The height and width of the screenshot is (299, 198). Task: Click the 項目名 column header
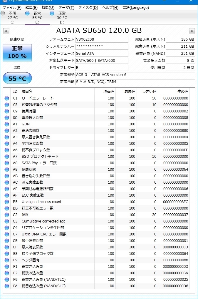tap(27, 92)
